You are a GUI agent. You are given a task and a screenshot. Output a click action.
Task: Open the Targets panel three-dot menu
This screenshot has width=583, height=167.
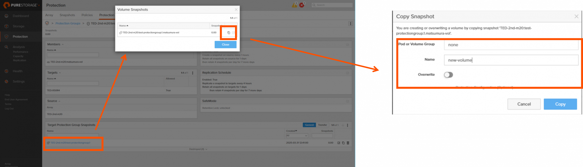(193, 73)
